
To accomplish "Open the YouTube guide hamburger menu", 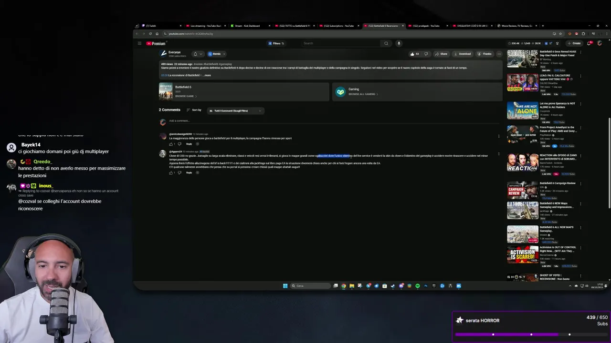I will pyautogui.click(x=139, y=43).
